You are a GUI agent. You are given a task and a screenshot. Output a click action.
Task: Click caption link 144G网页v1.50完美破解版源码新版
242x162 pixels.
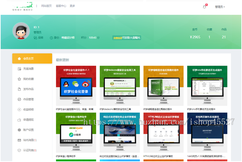206,156
